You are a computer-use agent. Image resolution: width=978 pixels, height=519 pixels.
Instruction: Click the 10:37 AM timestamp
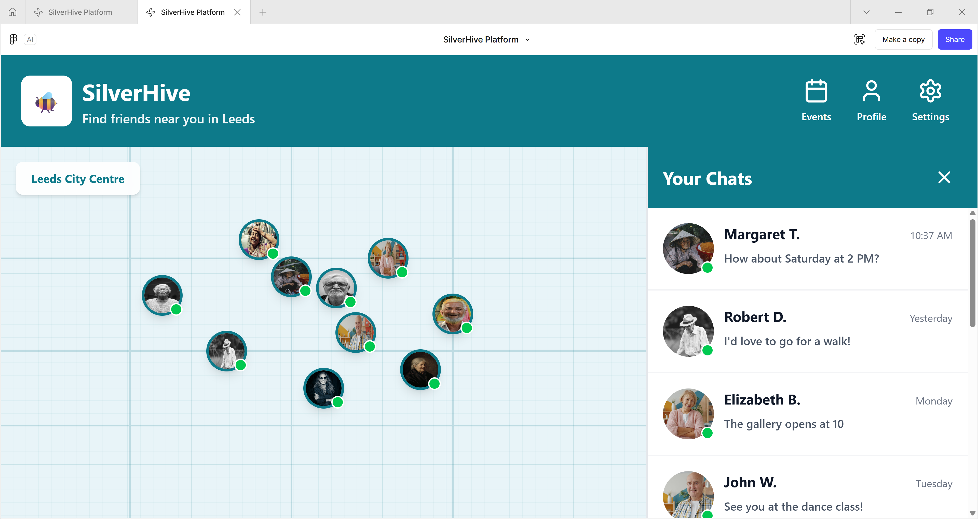(931, 236)
